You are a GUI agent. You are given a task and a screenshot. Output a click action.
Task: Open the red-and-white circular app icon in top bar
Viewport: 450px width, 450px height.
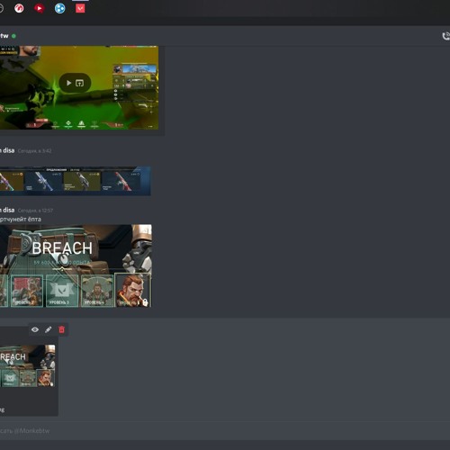click(19, 8)
